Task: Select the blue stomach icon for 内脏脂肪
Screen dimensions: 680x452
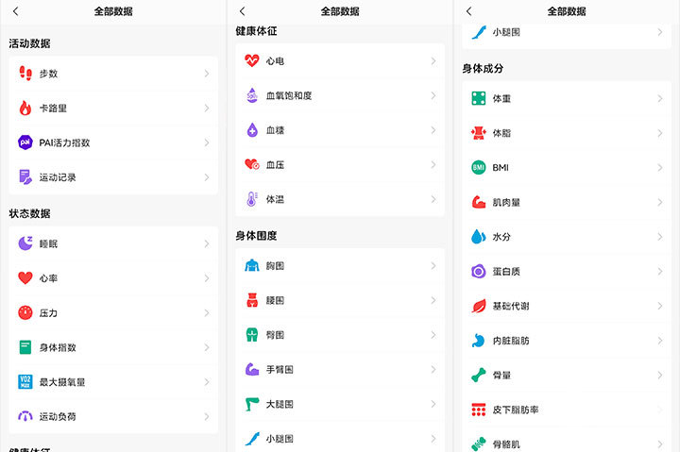Action: pyautogui.click(x=479, y=341)
